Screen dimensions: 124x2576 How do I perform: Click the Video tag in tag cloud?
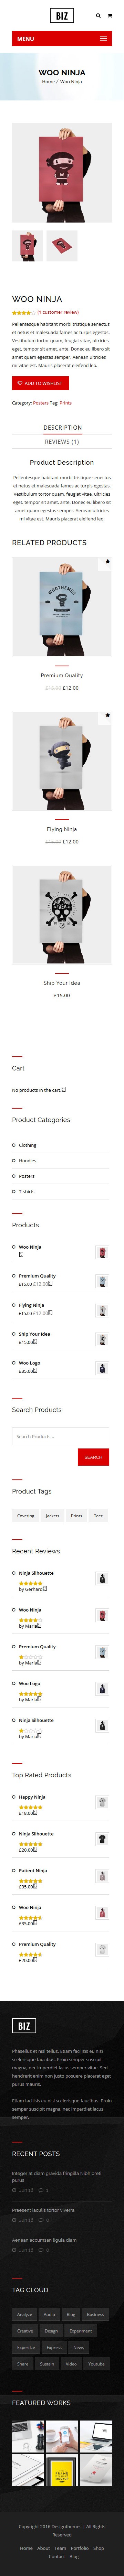71,2363
